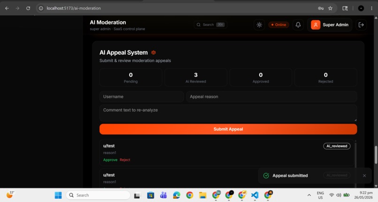The width and height of the screenshot is (378, 202).
Task: Show hidden system tray icons
Action: 309,195
